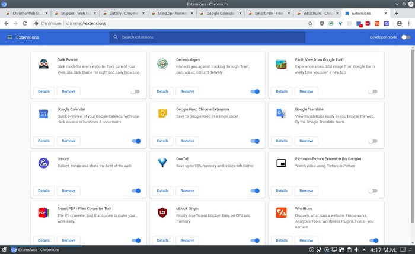Disable the Decentraleyes extension toggle
415x254 pixels.
pyautogui.click(x=255, y=91)
